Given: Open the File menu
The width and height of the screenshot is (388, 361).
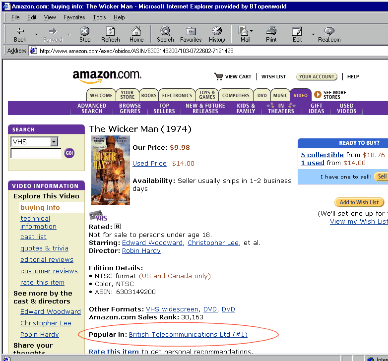Looking at the screenshot, I should (15, 17).
